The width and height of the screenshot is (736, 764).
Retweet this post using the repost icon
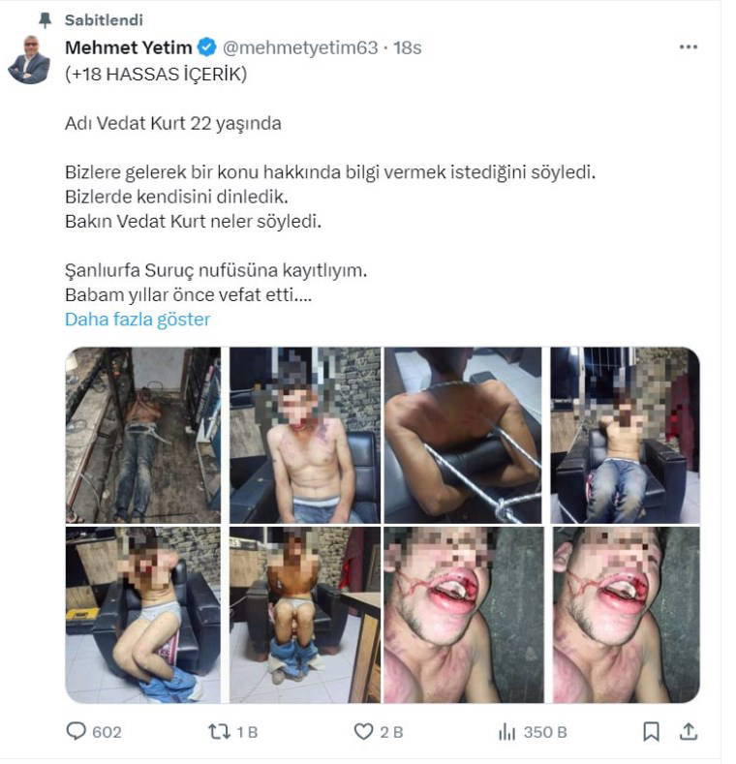click(x=219, y=731)
